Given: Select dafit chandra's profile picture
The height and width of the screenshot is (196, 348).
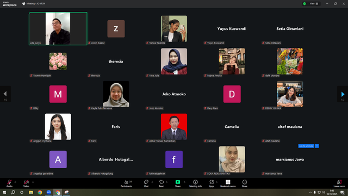Looking at the screenshot, I should pos(290,62).
